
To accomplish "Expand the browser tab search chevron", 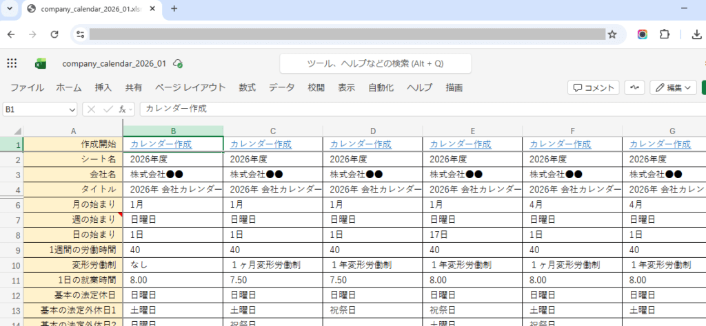I will pos(10,9).
